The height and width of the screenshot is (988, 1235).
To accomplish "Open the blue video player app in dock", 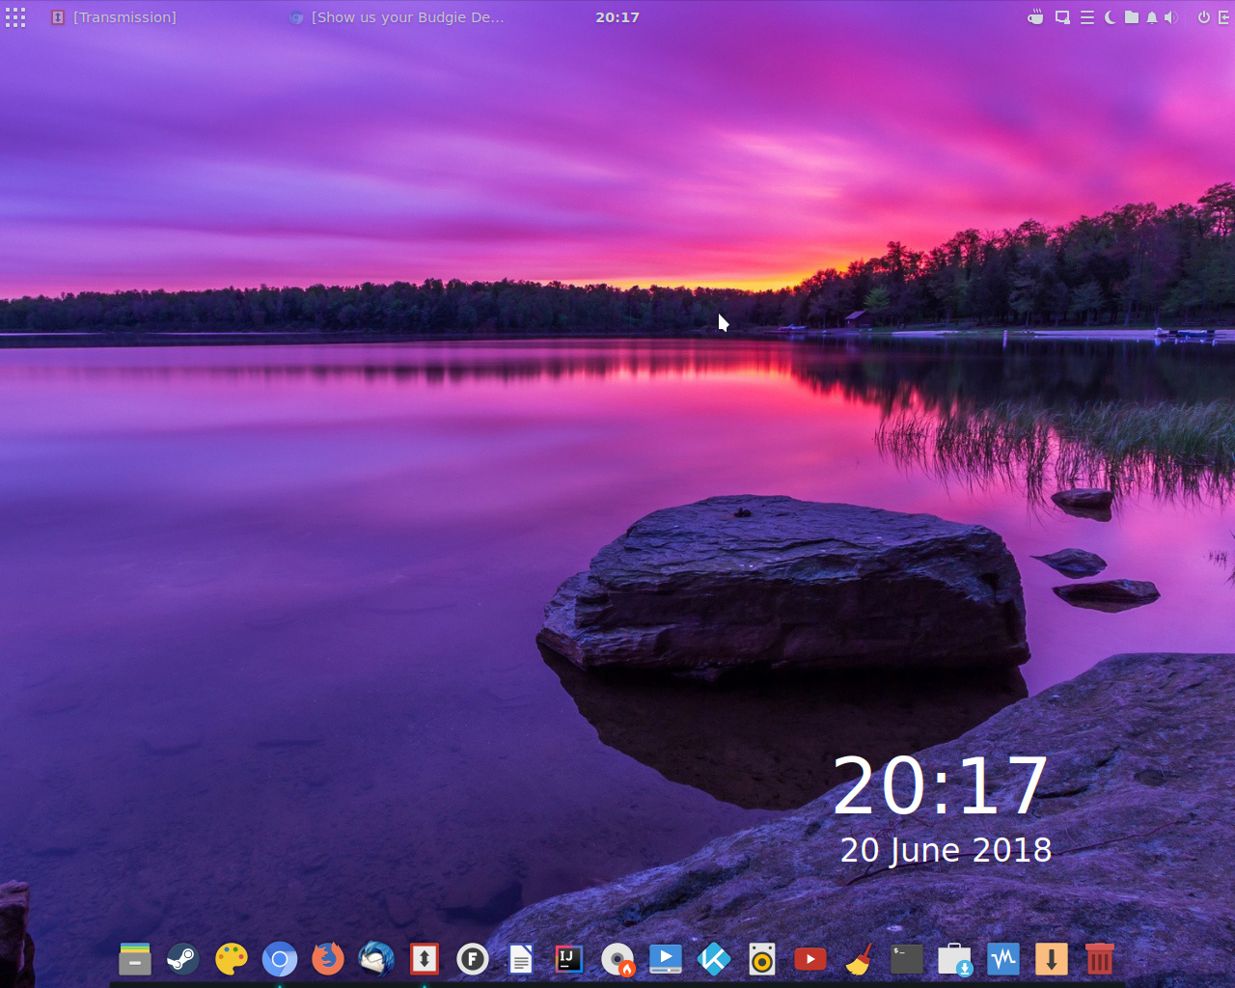I will 666,959.
